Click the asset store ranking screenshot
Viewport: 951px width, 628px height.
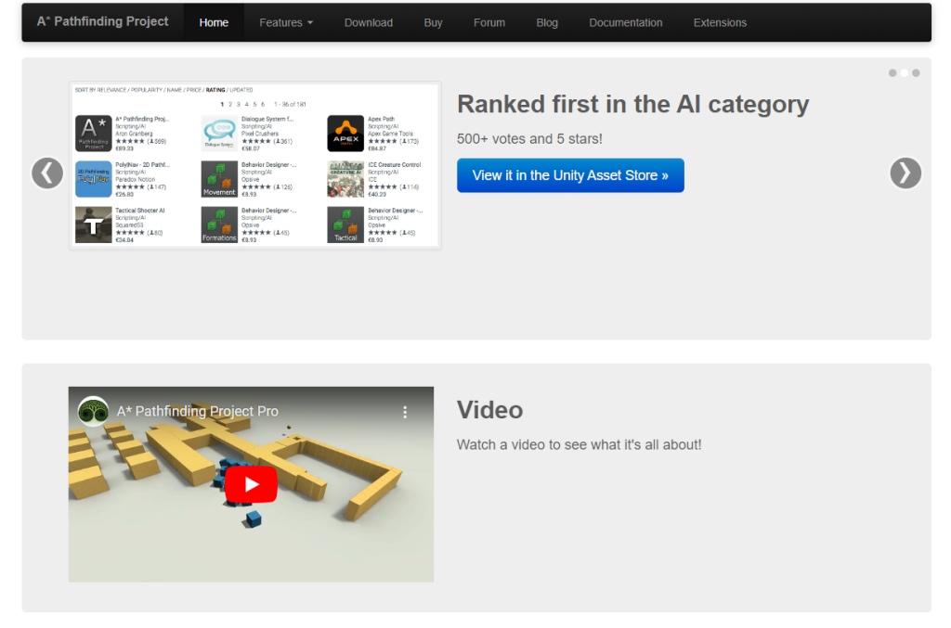coord(254,165)
